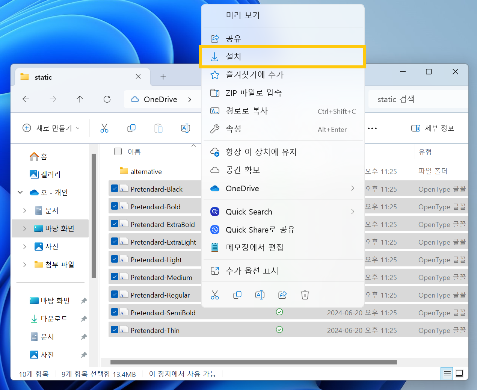
Task: Choose 설치 from the context menu
Action: (x=283, y=57)
